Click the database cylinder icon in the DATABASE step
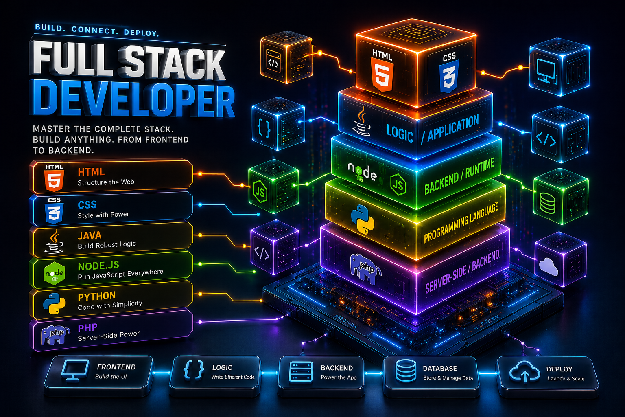625x417 pixels. pos(406,371)
